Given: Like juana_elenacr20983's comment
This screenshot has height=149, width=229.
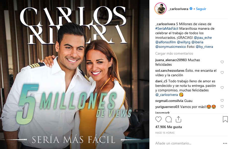Looking at the screenshot, I should (x=222, y=62).
